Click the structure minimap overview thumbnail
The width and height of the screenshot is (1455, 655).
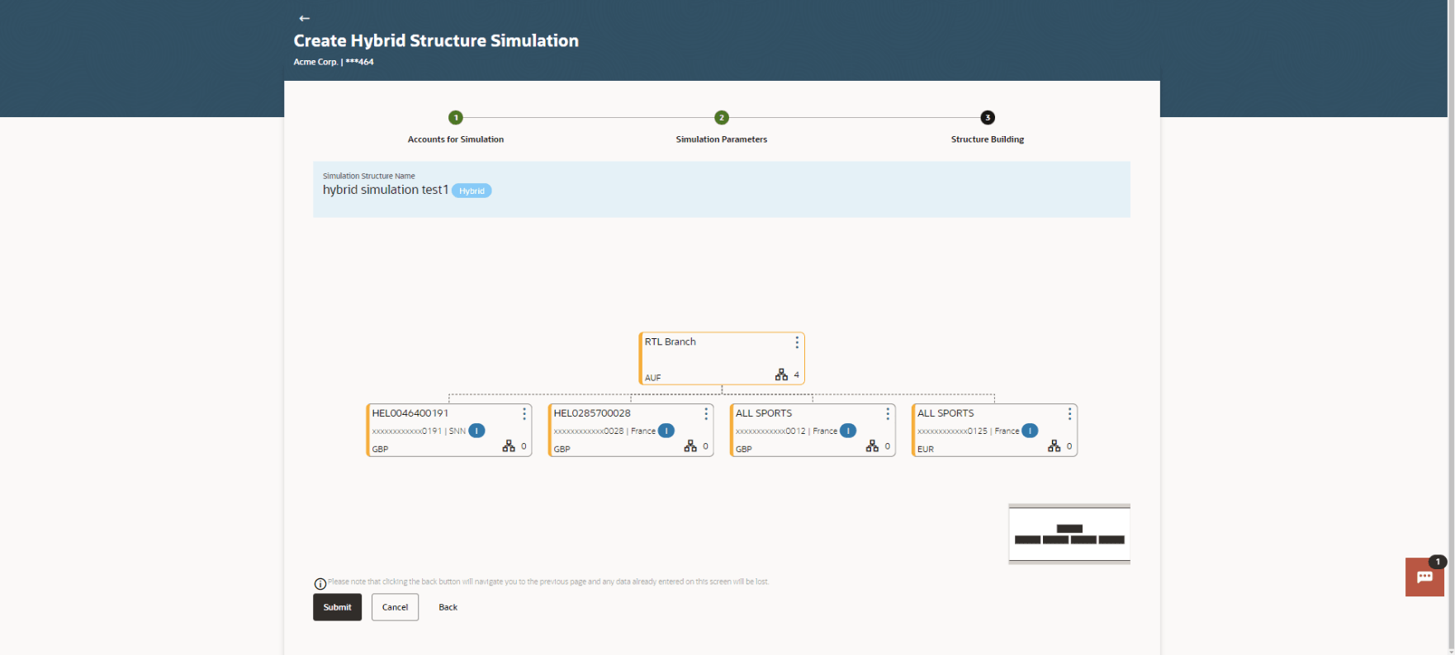[1069, 535]
